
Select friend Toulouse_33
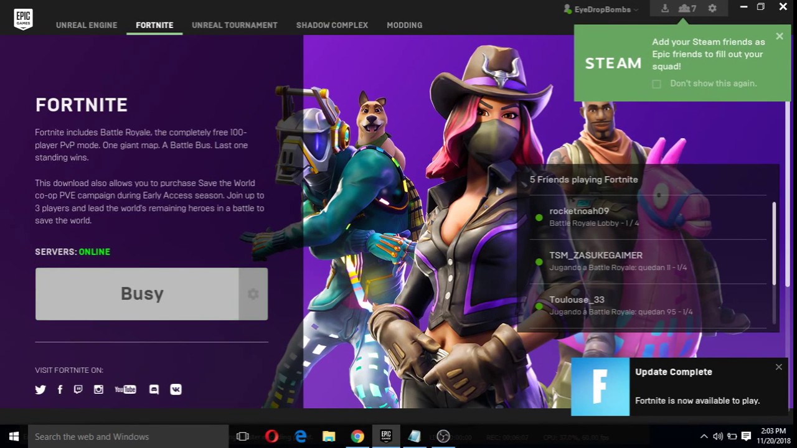coord(648,306)
